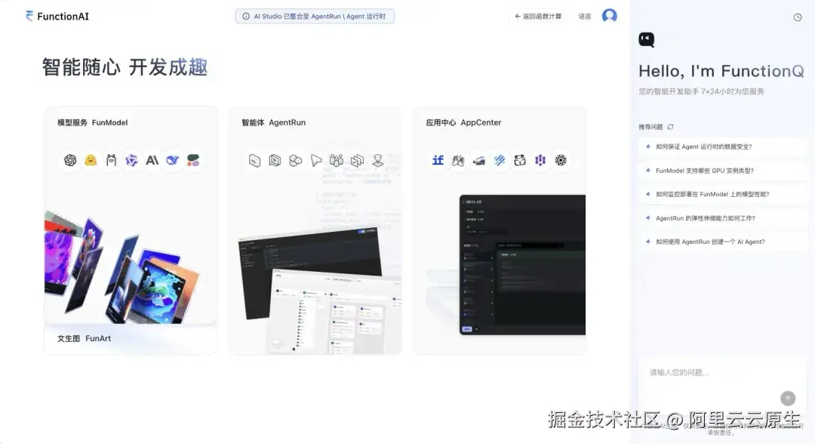Image resolution: width=815 pixels, height=444 pixels.
Task: Send the question with arrow button
Action: coord(787,398)
